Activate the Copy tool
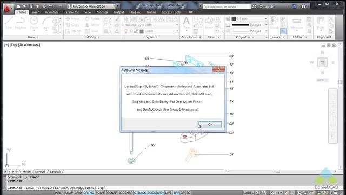Image resolution: width=346 pixels, height=195 pixels. 72,25
